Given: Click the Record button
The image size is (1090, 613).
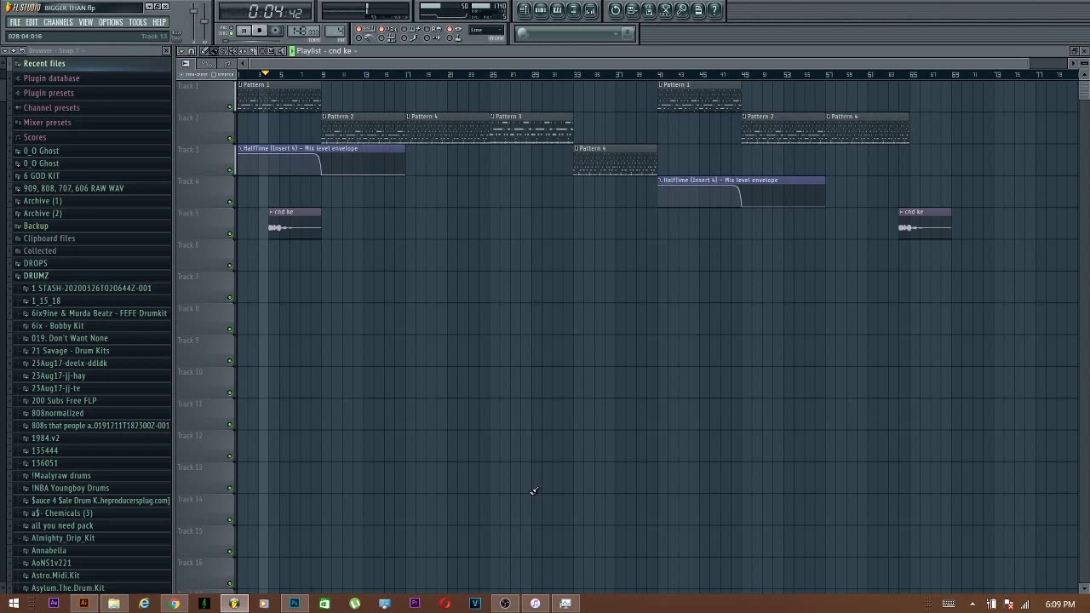Looking at the screenshot, I should pos(275,31).
